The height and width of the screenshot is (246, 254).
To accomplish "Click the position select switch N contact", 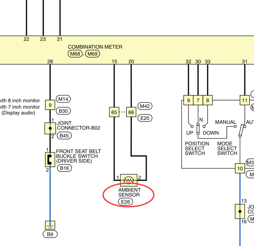I will coord(198,129).
